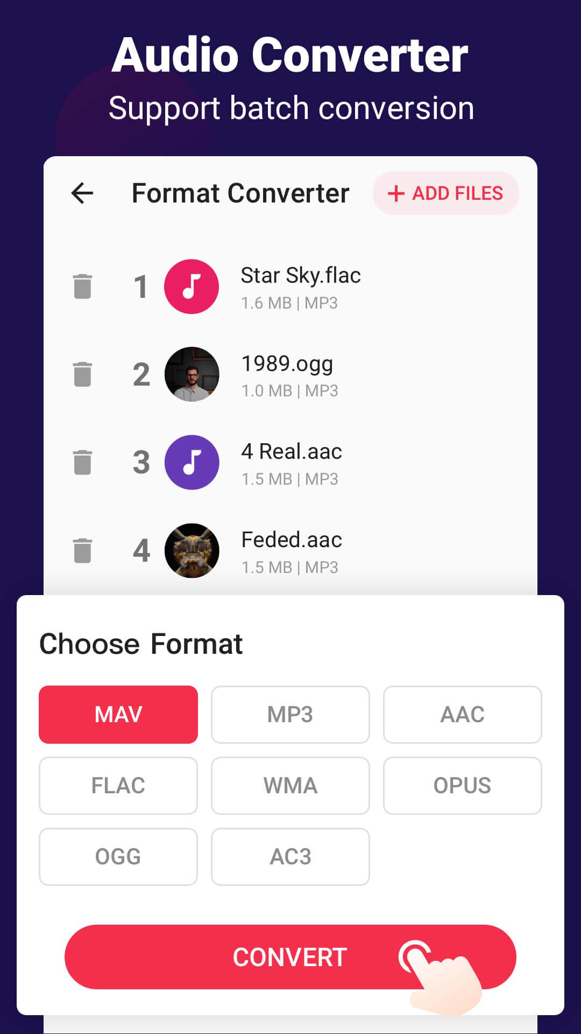581x1034 pixels.
Task: Select the MAV format option
Action: coord(118,715)
